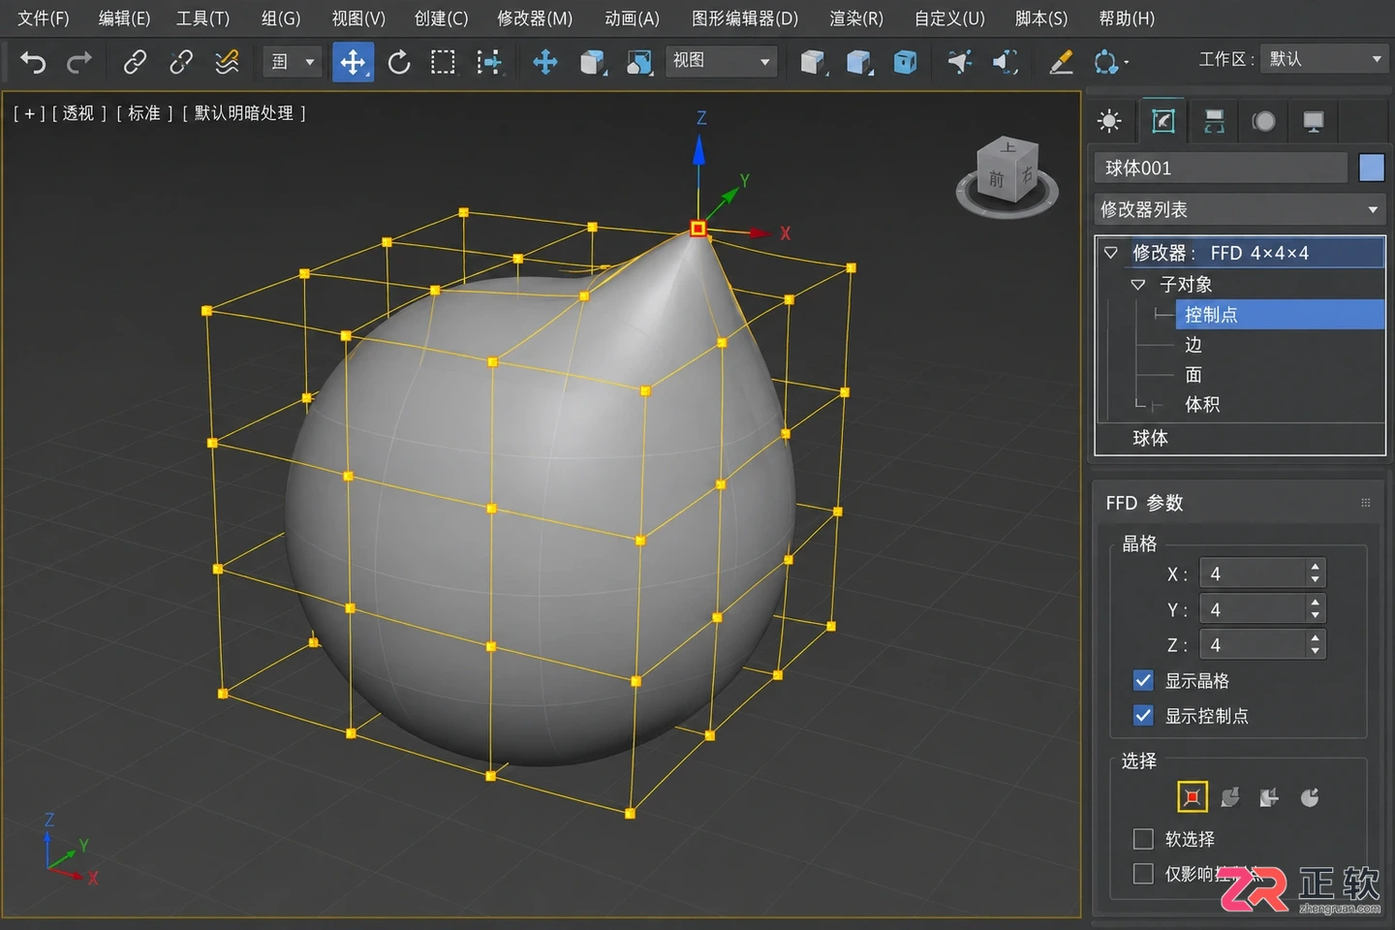1395x930 pixels.
Task: Open the 修改器(M) menu
Action: coord(535,18)
